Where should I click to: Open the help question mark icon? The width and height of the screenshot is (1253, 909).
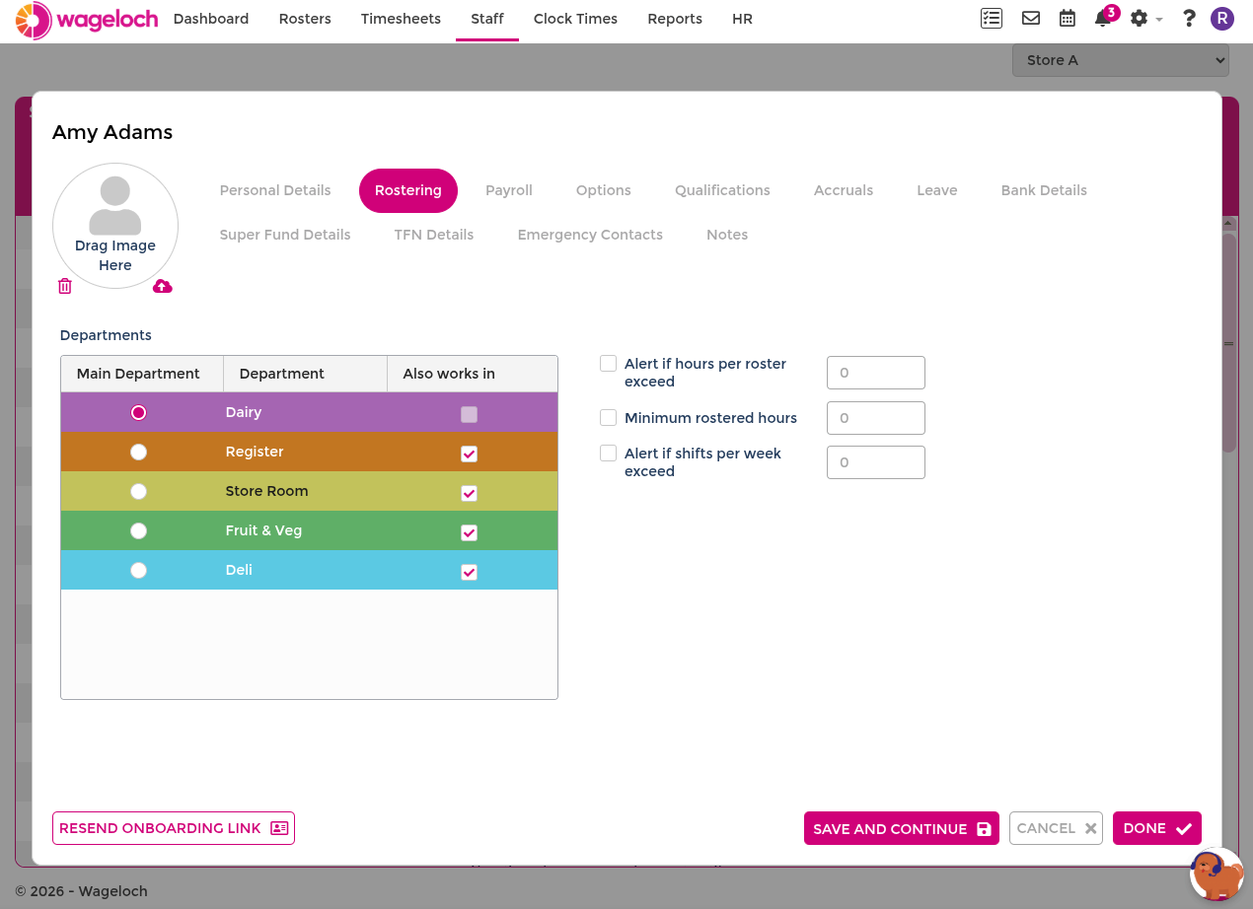(x=1189, y=18)
